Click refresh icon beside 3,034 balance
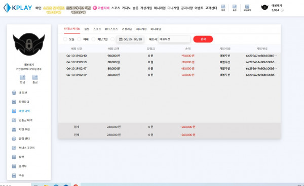 coord(282,10)
